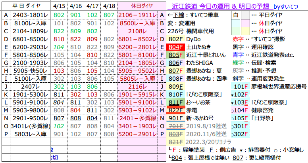This screenshot has height=163, width=308.
Task: Select the 226号 機関車代用 note text
Action: click(191, 31)
